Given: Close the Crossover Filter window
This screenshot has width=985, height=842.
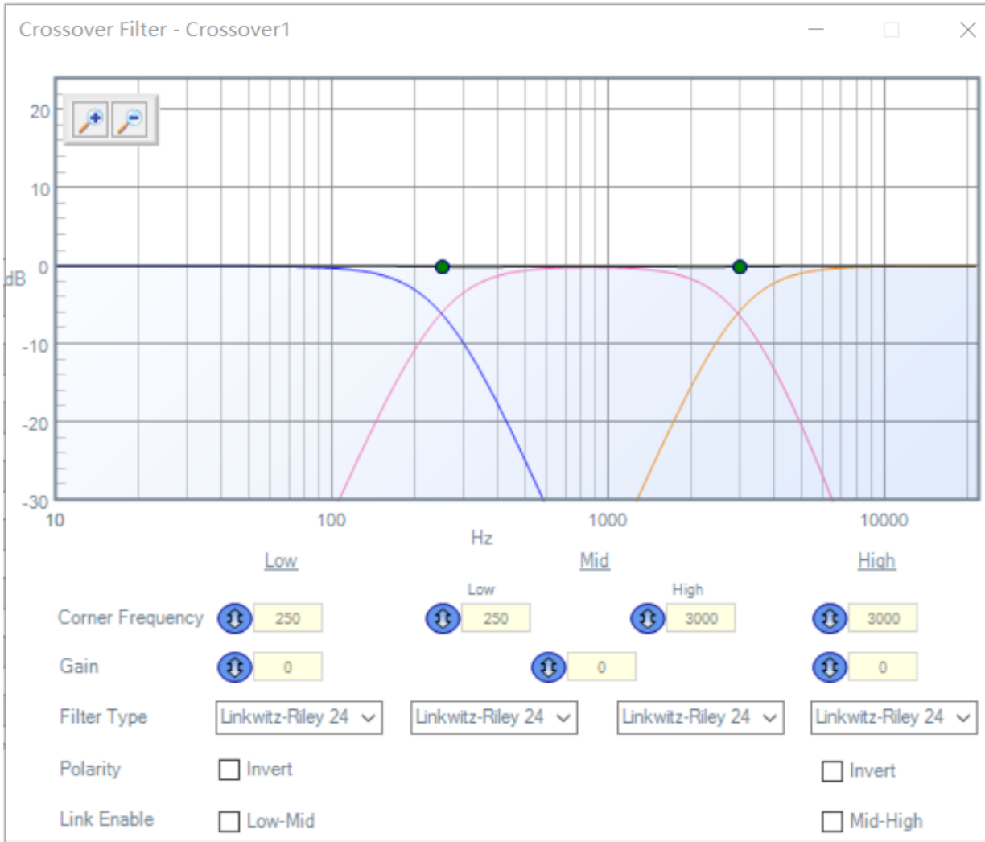Looking at the screenshot, I should tap(967, 30).
